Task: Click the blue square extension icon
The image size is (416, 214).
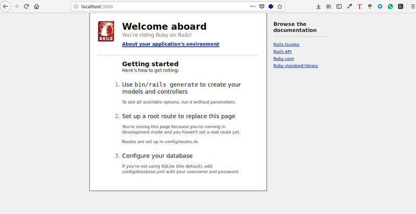Action: click(400, 7)
